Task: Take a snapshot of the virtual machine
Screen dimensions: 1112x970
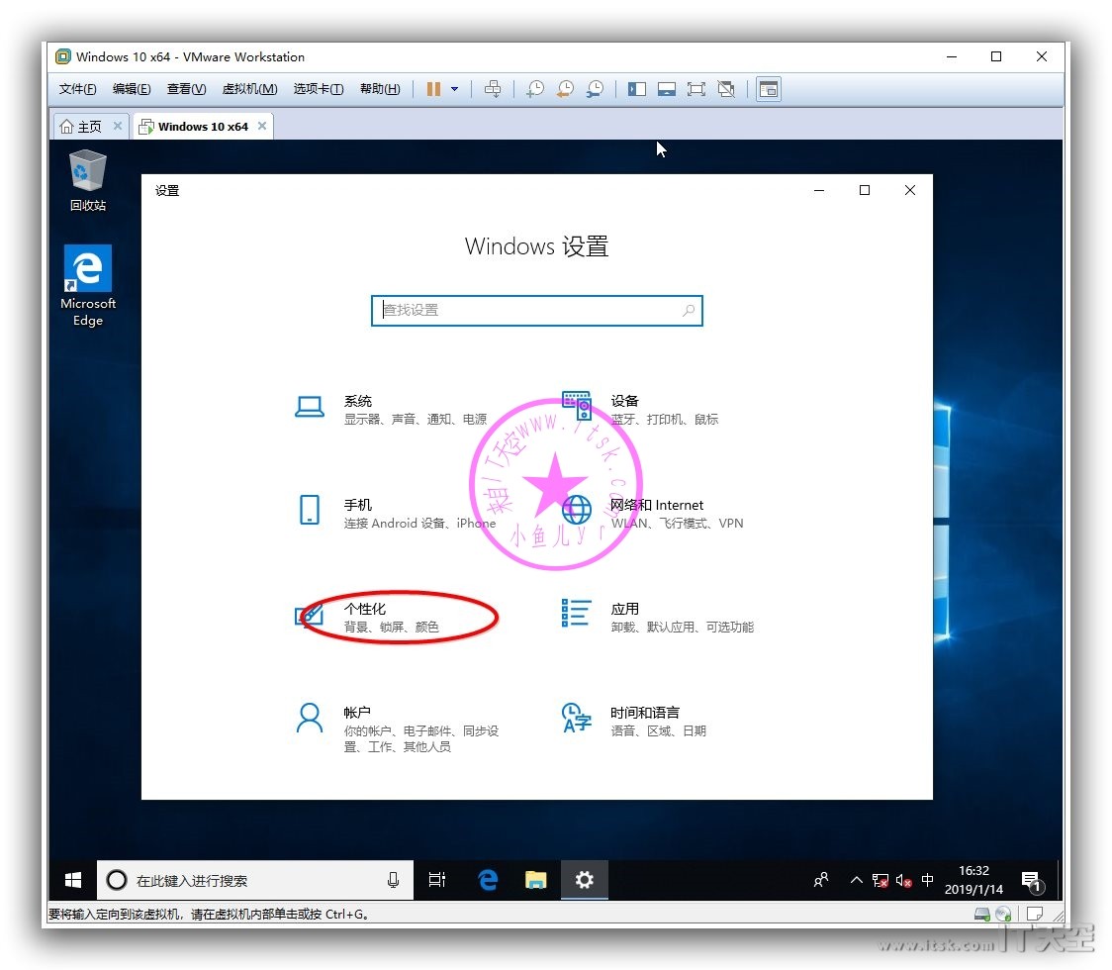Action: click(x=535, y=89)
